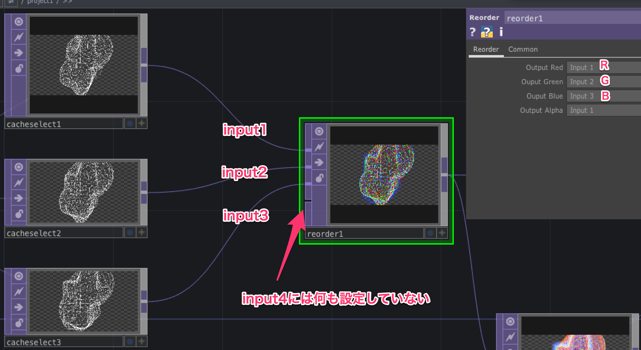The image size is (641, 350).
Task: Toggle viewer active flag on cacheselect1
Action: click(19, 22)
